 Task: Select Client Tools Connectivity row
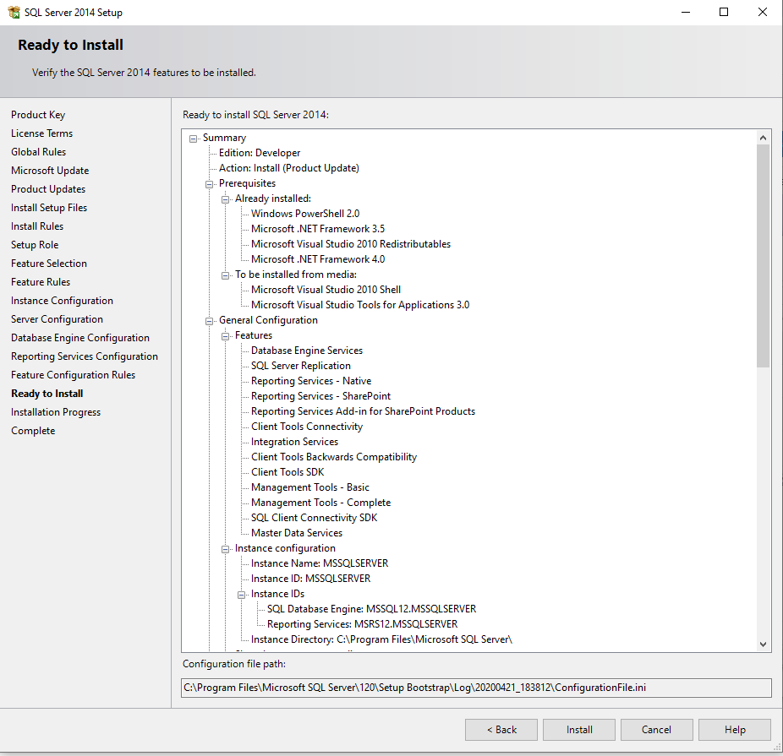point(307,427)
